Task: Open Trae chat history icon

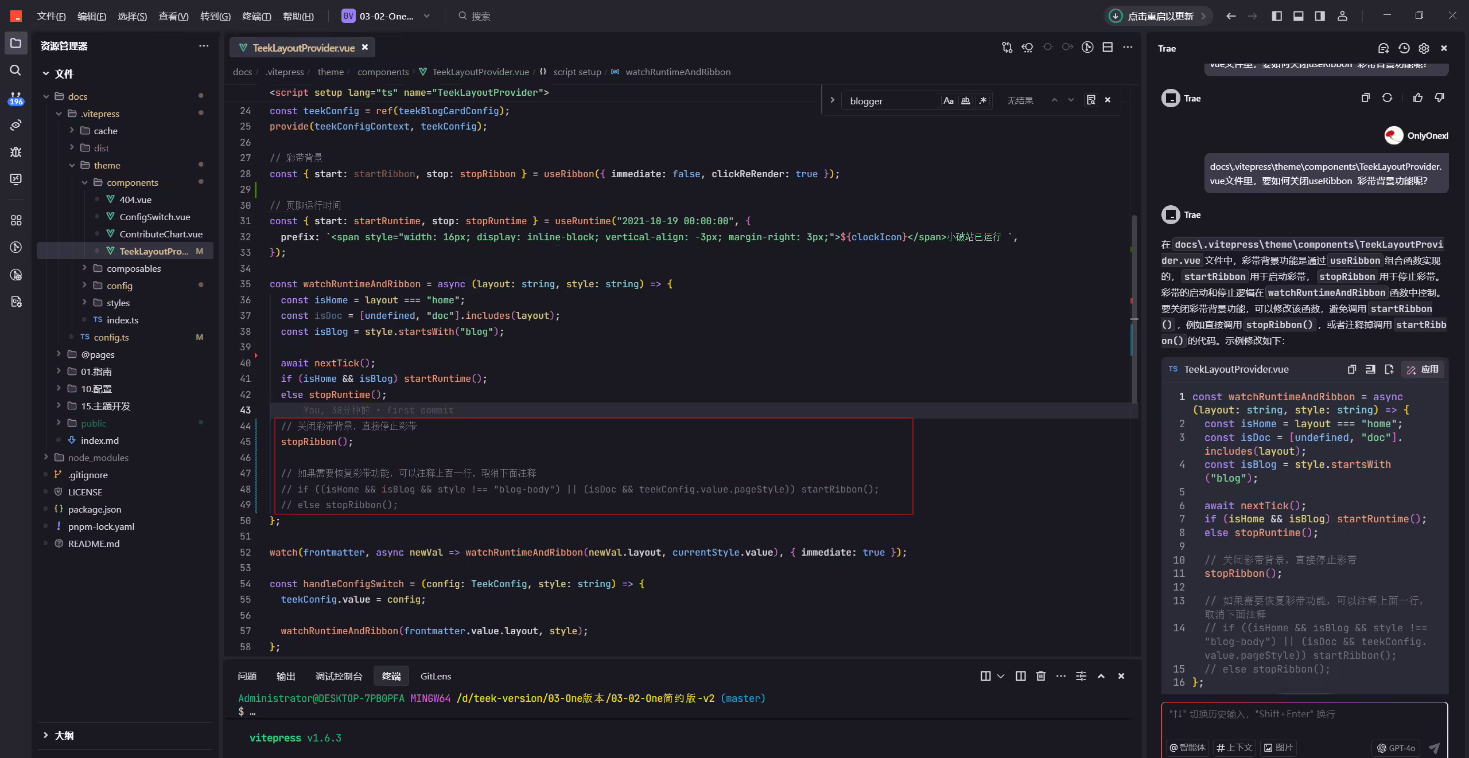Action: [x=1404, y=49]
